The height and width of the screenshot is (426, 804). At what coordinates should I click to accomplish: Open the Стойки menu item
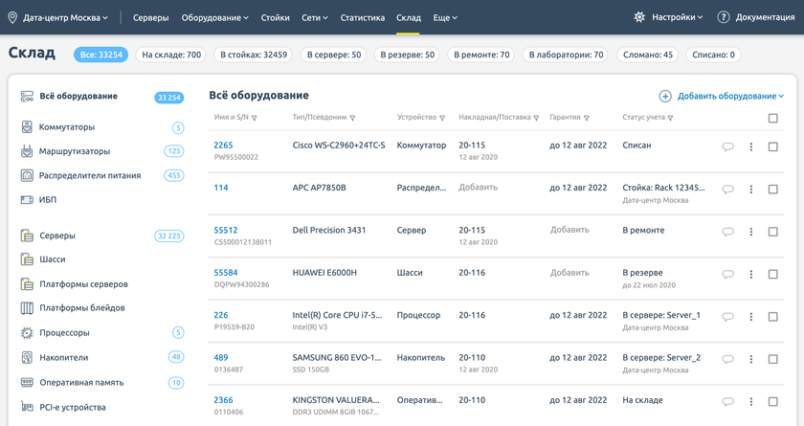click(x=275, y=17)
